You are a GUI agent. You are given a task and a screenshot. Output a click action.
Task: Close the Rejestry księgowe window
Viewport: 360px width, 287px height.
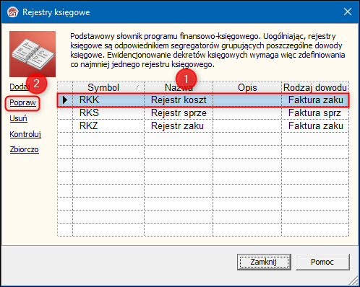click(348, 12)
